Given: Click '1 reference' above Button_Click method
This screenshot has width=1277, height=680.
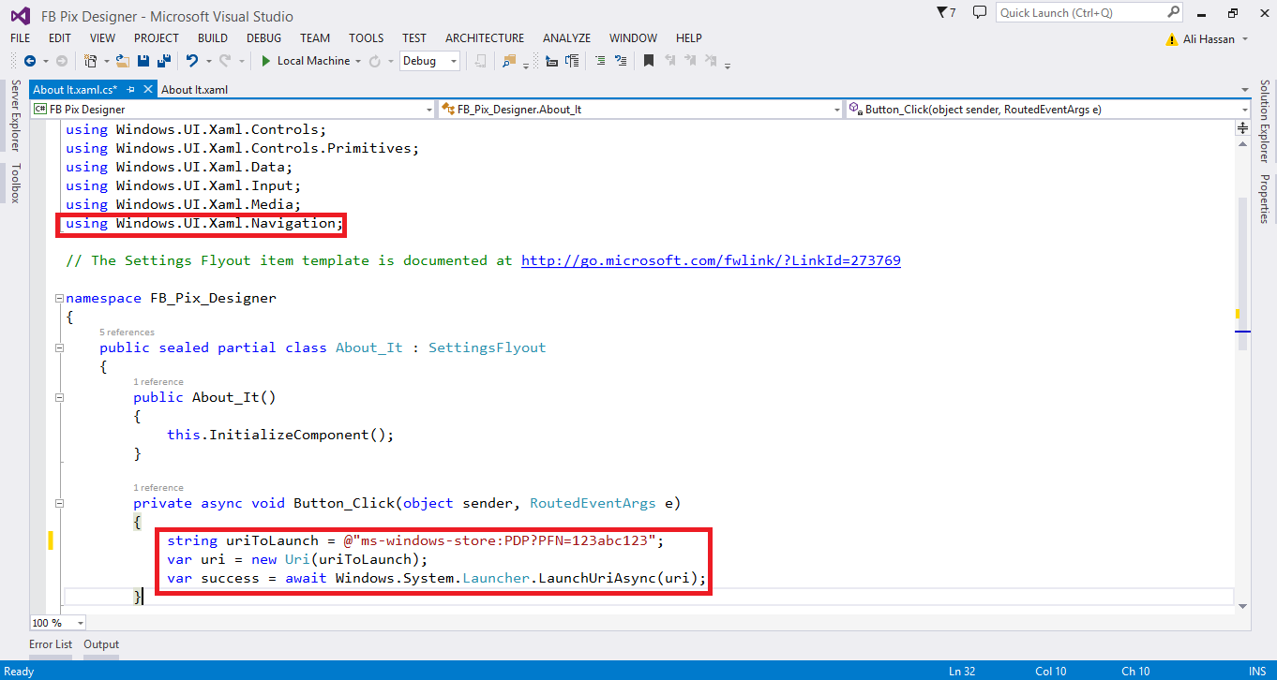Looking at the screenshot, I should coord(158,487).
